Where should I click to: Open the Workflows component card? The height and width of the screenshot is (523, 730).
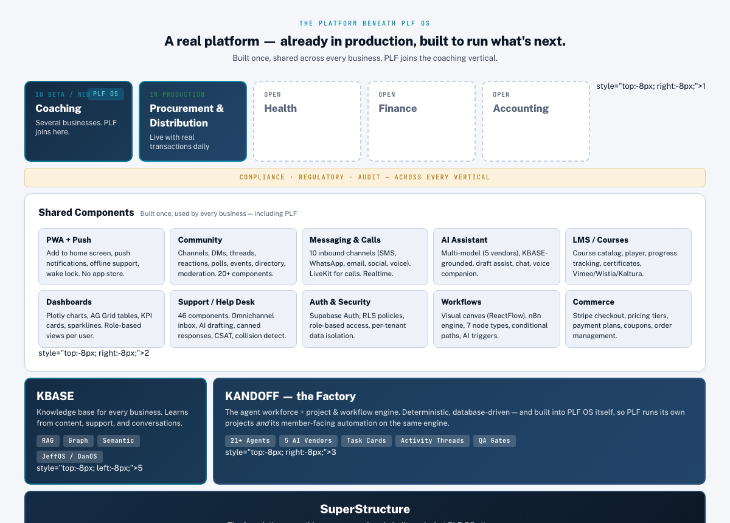[496, 319]
